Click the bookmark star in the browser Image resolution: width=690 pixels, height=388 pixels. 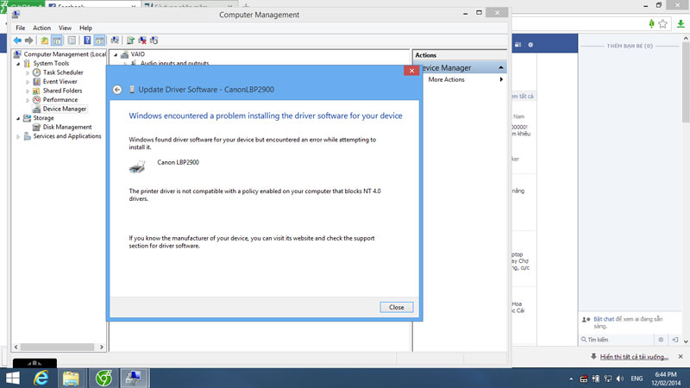662,24
